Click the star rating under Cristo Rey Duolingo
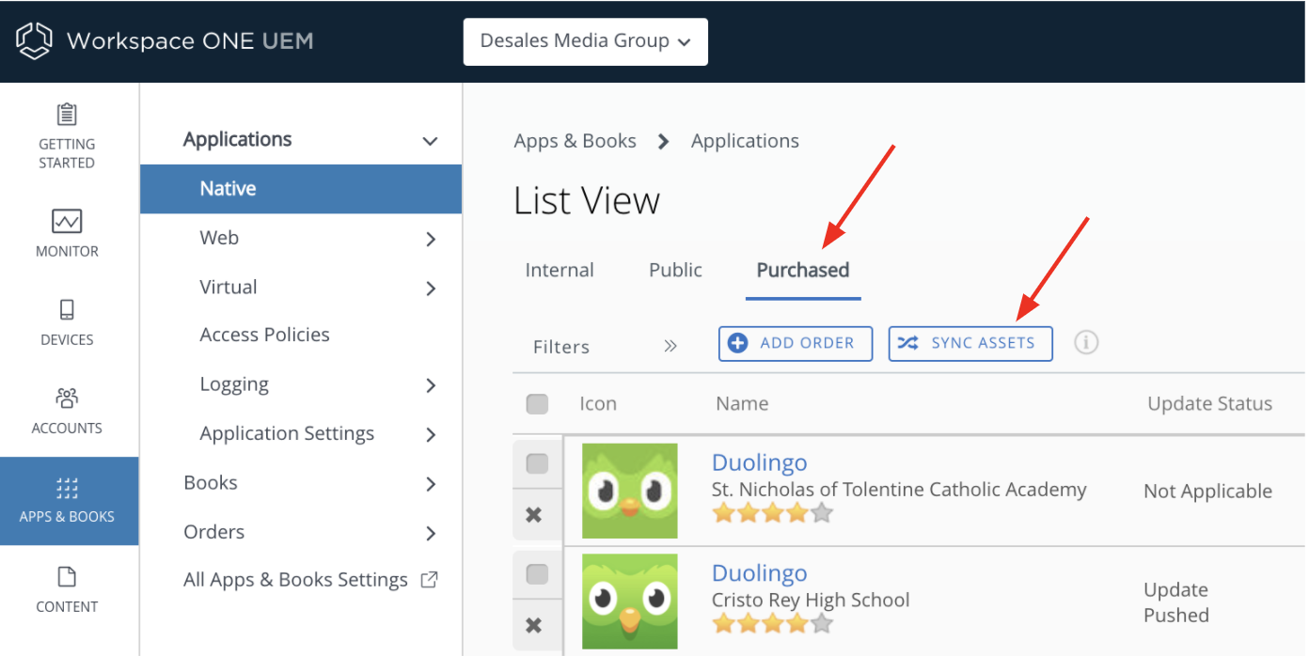This screenshot has height=656, width=1309. [x=772, y=623]
